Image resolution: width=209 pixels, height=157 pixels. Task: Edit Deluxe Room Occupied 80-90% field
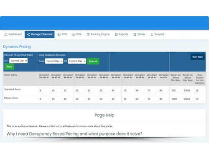[68, 99]
